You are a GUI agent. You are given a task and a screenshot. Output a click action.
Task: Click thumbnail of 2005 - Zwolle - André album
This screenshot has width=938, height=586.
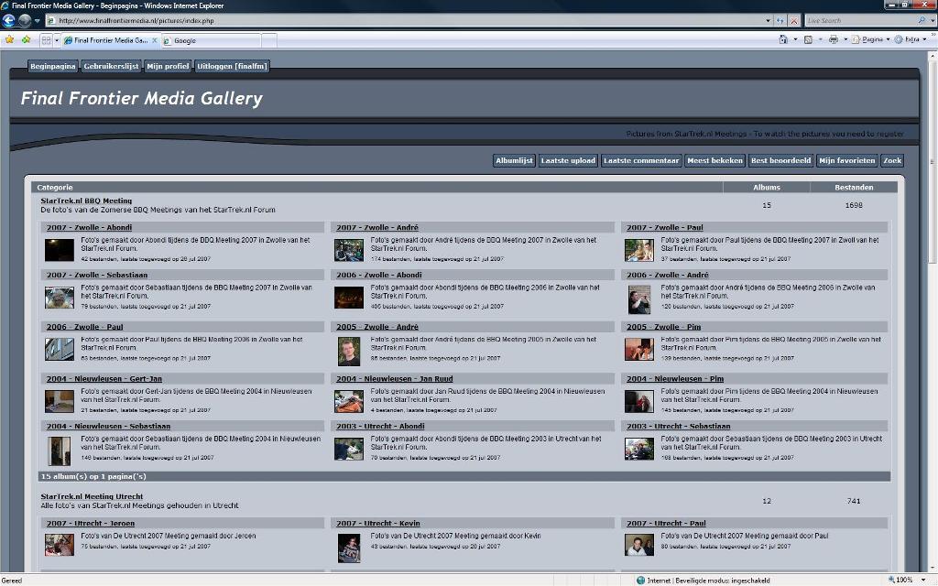point(349,352)
